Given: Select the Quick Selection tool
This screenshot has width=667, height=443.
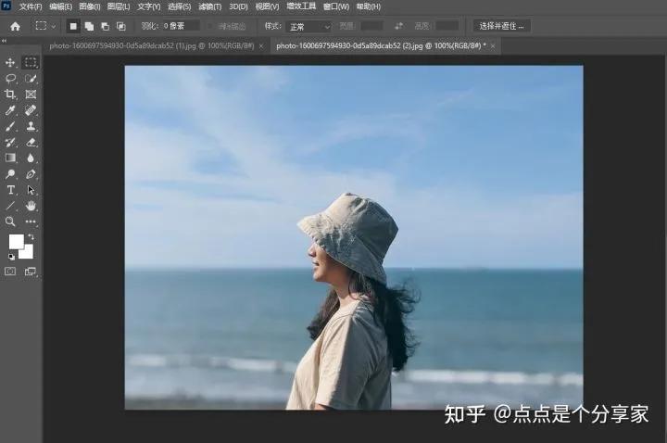Looking at the screenshot, I should pos(31,78).
